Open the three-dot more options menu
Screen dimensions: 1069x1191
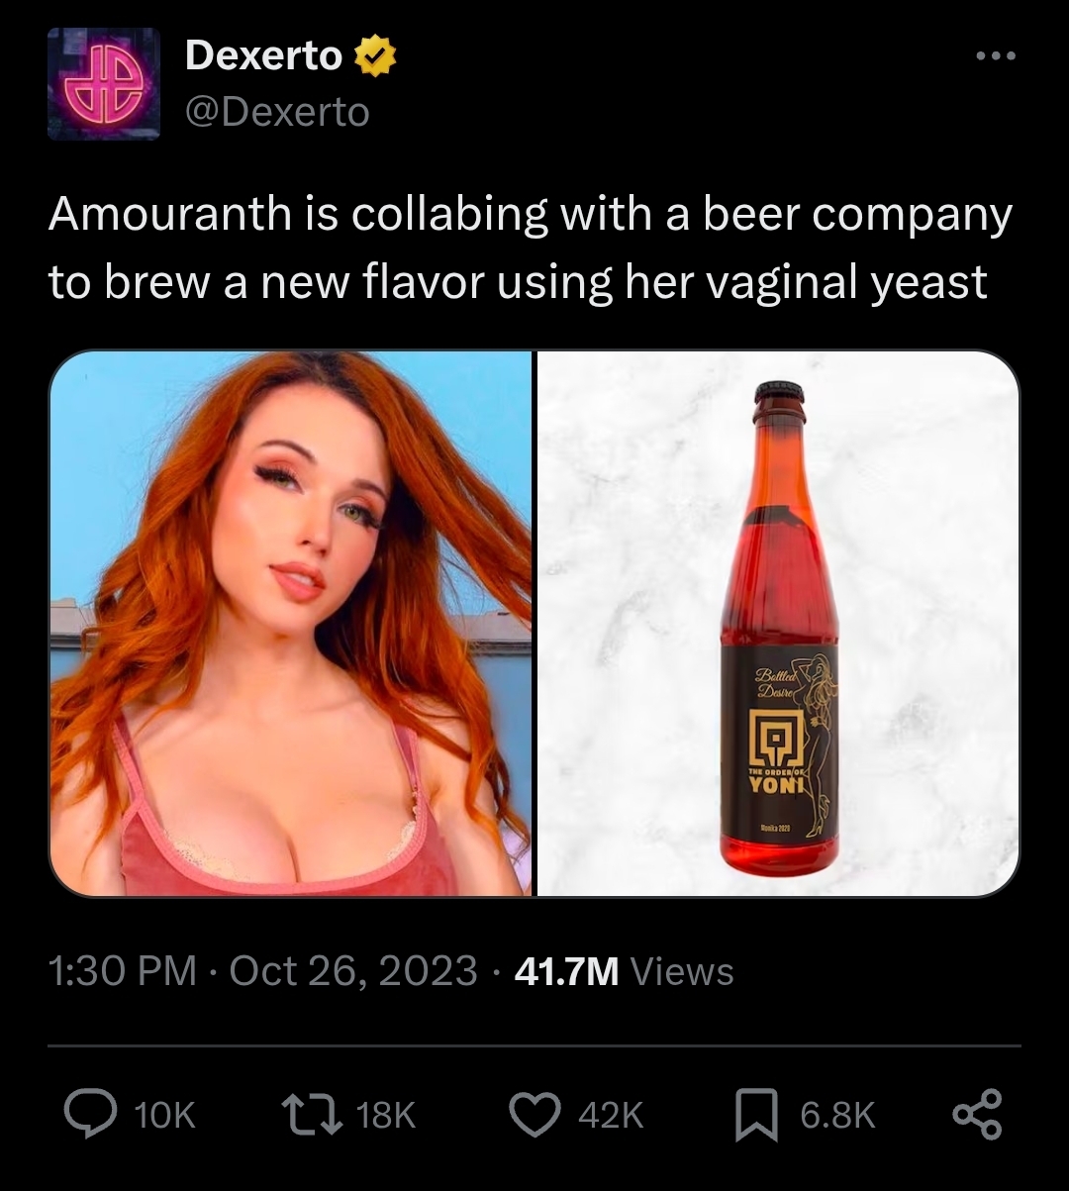click(x=996, y=56)
